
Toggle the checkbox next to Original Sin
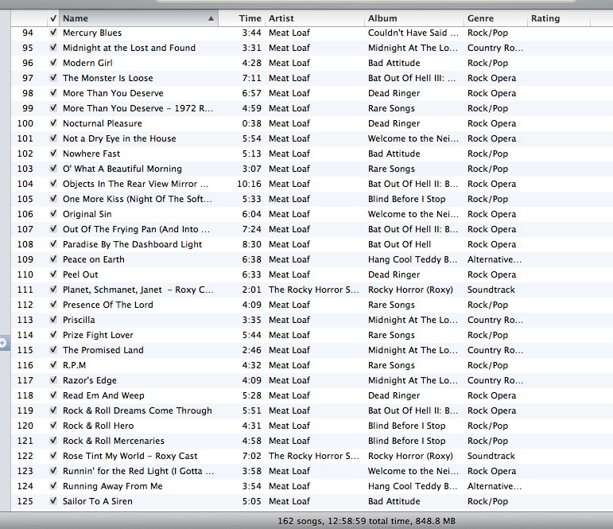click(x=53, y=215)
